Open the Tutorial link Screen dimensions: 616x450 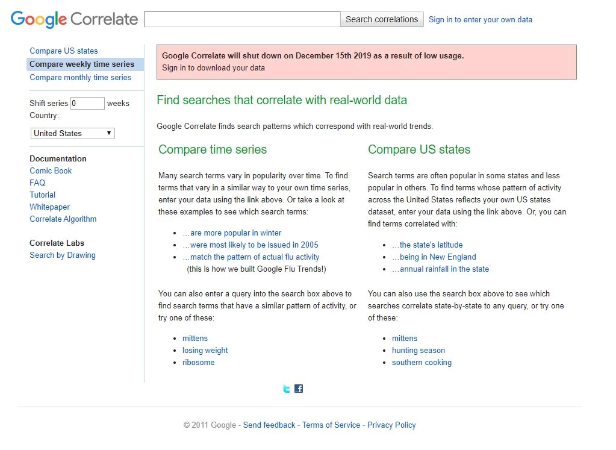[x=42, y=195]
